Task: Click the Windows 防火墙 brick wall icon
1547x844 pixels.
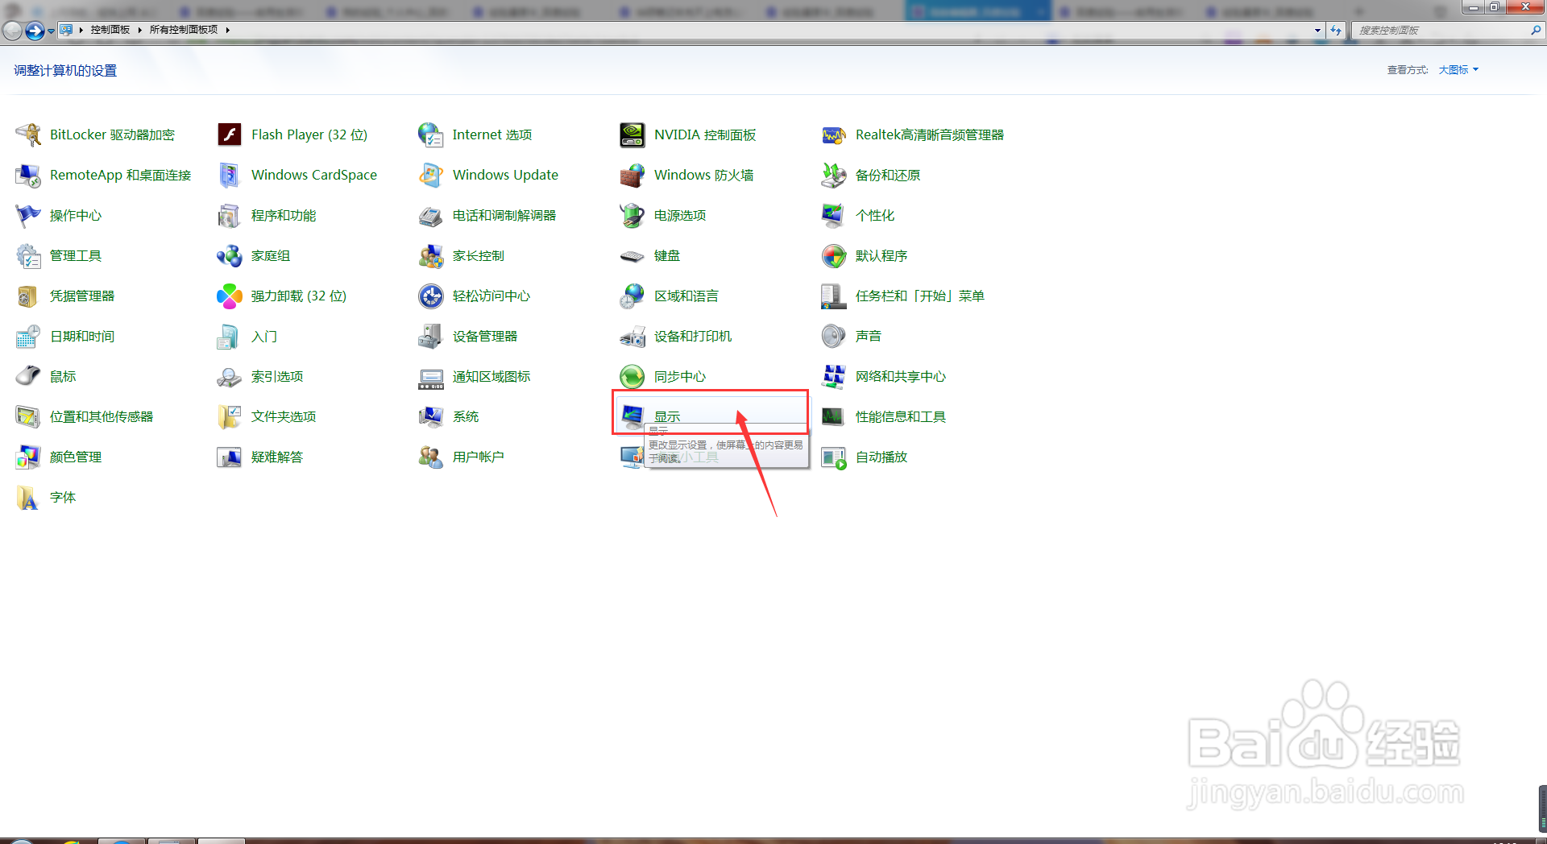Action: click(632, 175)
